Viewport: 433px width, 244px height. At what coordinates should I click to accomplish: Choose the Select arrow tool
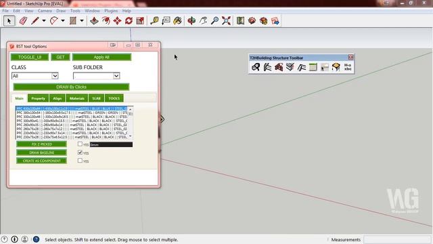(x=9, y=21)
